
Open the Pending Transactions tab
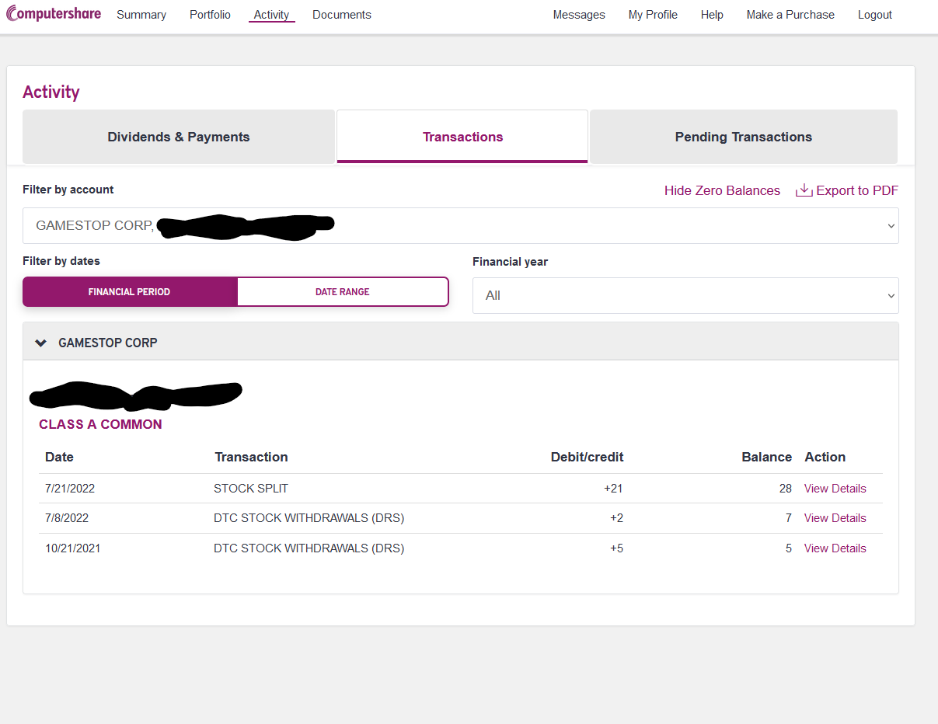point(744,137)
